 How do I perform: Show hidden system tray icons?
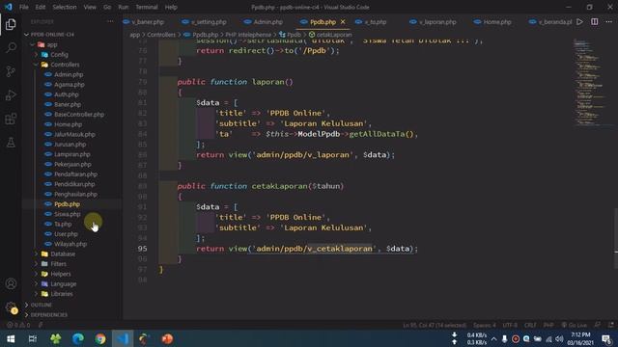click(493, 338)
